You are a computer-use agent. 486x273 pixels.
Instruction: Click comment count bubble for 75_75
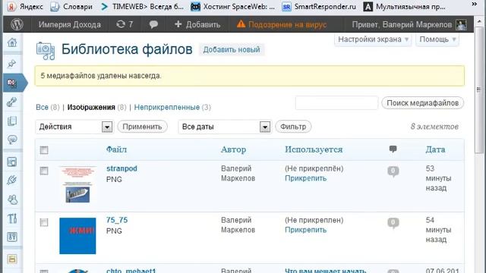393,223
